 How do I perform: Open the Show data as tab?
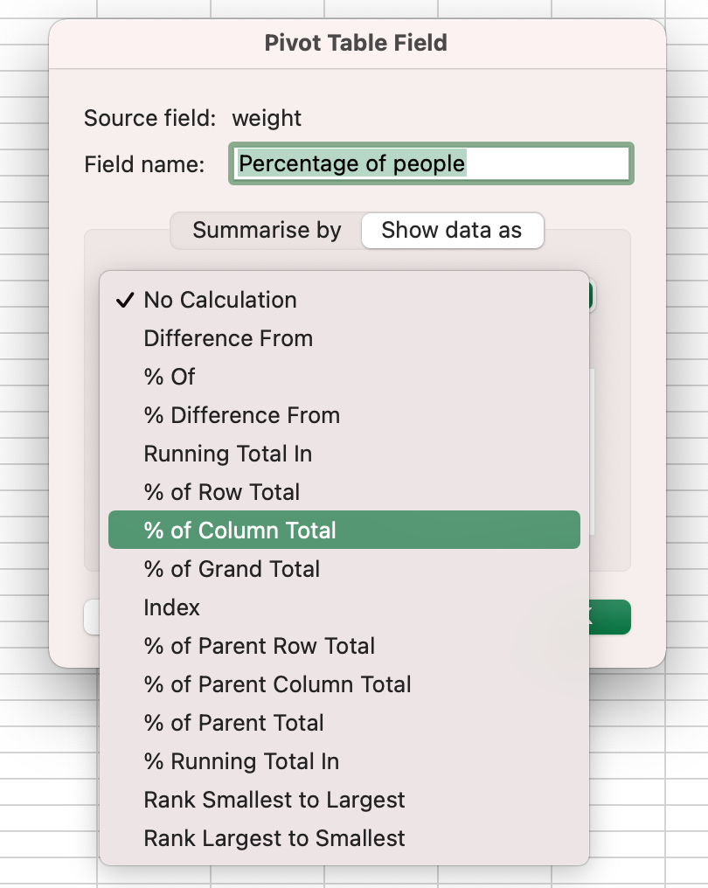click(452, 231)
